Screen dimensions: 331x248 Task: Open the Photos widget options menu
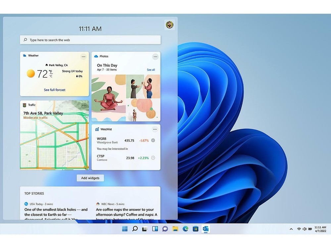click(156, 57)
